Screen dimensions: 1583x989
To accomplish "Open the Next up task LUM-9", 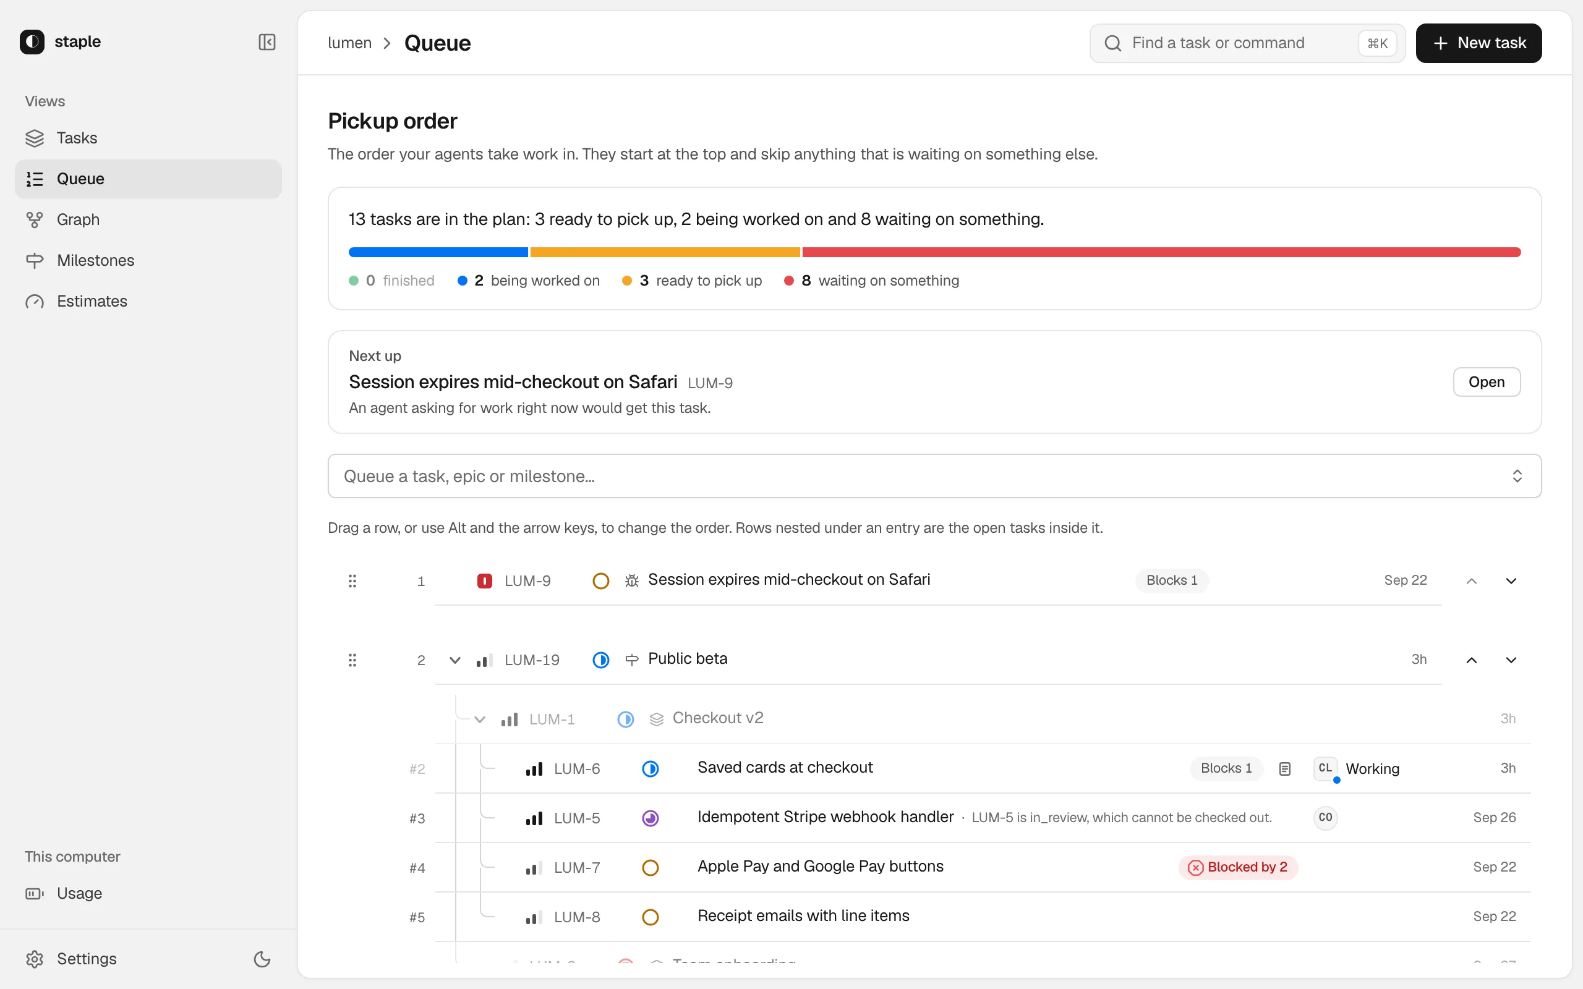I will (x=1486, y=382).
